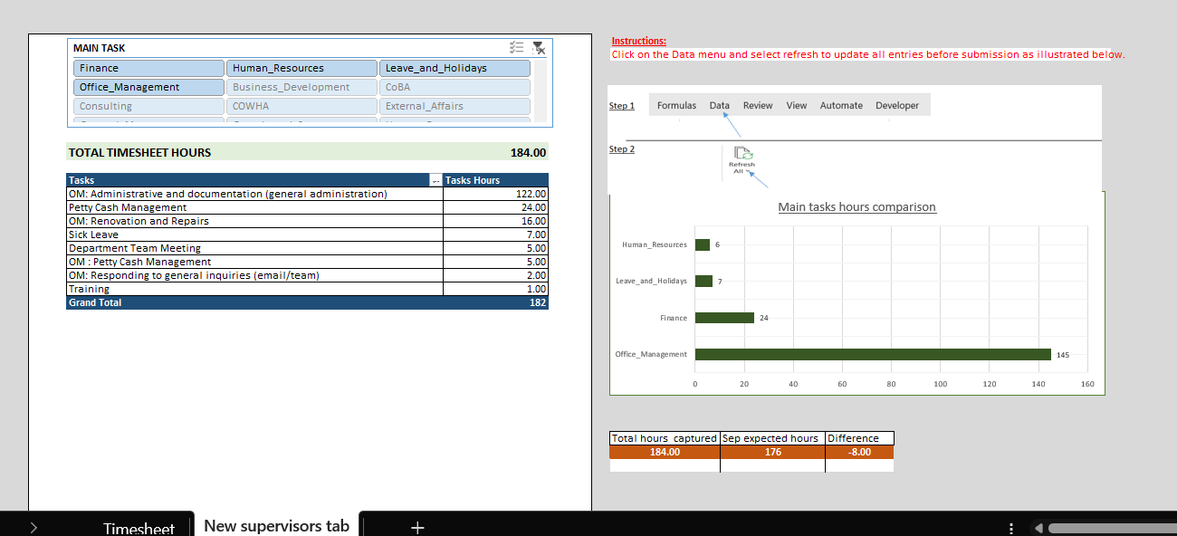Clear the Main Task slicer filter

pos(539,48)
